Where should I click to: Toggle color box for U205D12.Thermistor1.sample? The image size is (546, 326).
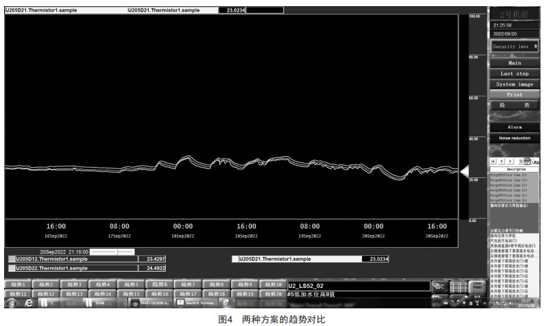(x=10, y=259)
